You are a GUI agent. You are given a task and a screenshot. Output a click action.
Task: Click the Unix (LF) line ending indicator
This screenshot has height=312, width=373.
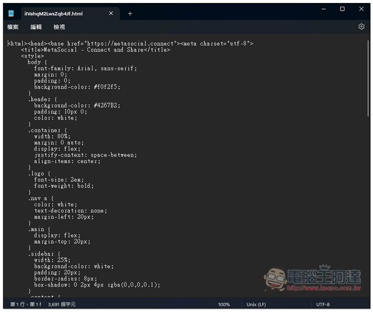click(x=256, y=305)
